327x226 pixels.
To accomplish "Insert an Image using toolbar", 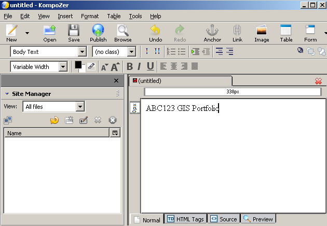I will coord(262,32).
